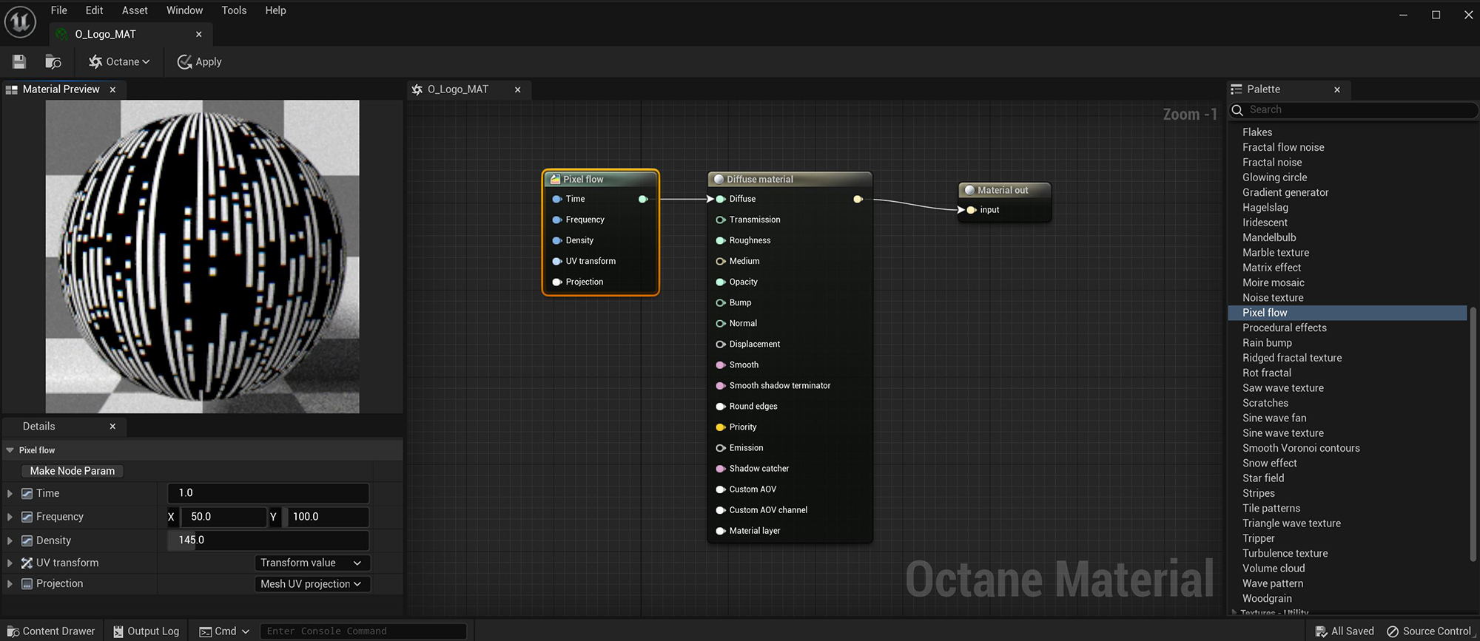Expand the Time property row
This screenshot has width=1480, height=641.
[x=10, y=493]
